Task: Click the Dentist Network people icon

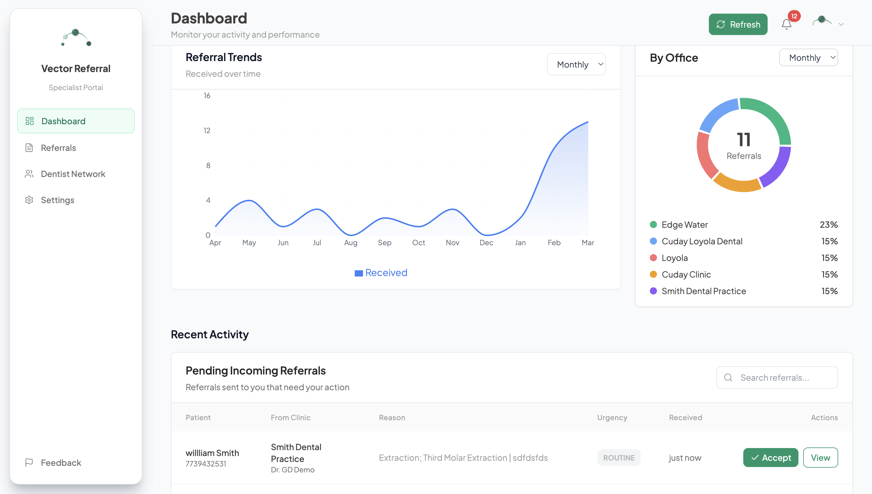Action: [x=29, y=174]
